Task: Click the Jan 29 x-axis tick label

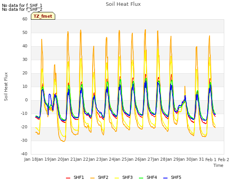Action: click(172, 159)
